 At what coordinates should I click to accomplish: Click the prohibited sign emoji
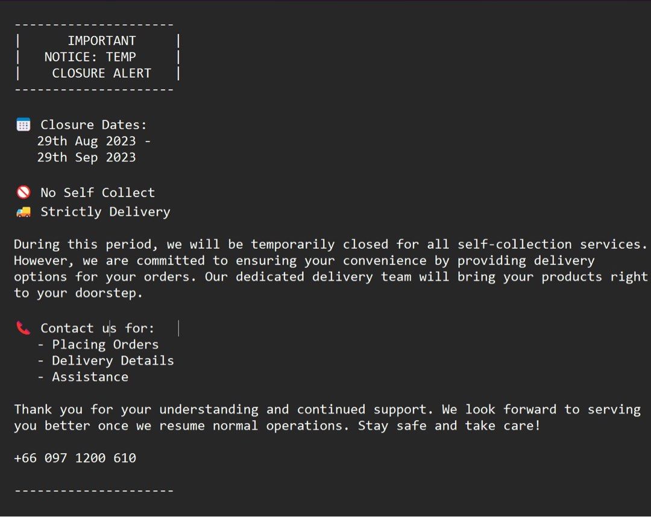[x=24, y=192]
